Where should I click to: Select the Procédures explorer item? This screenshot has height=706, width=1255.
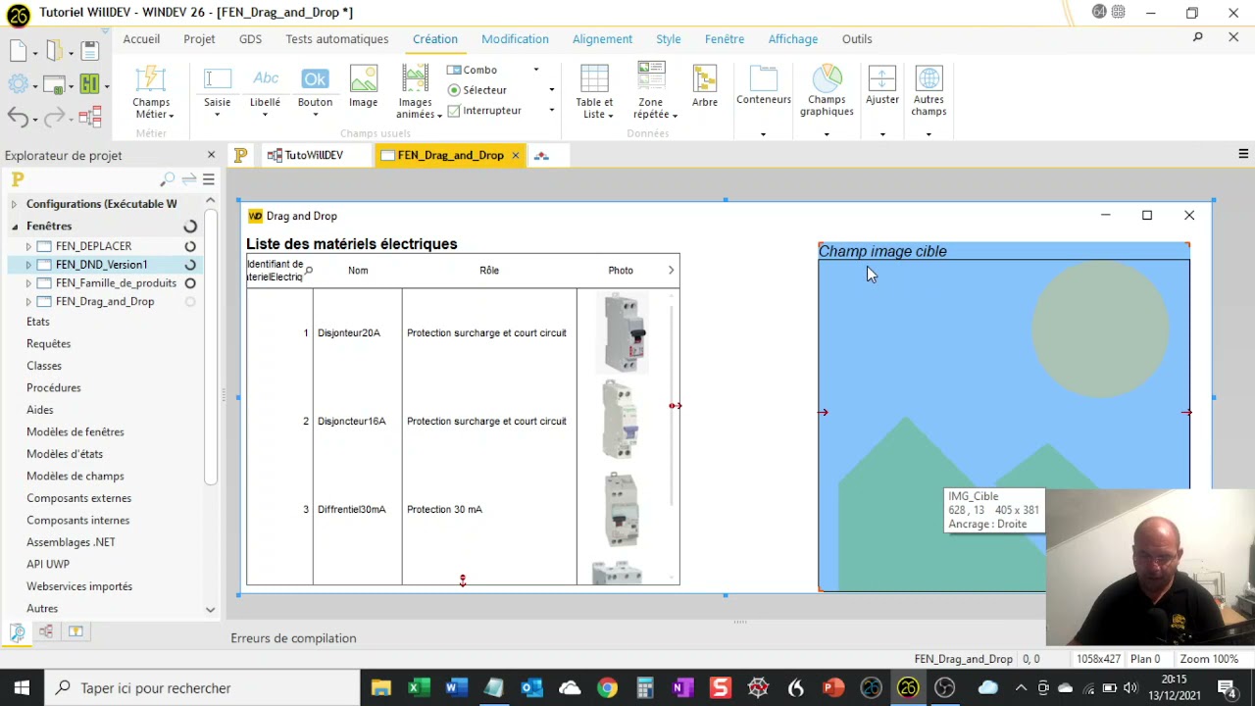[54, 388]
